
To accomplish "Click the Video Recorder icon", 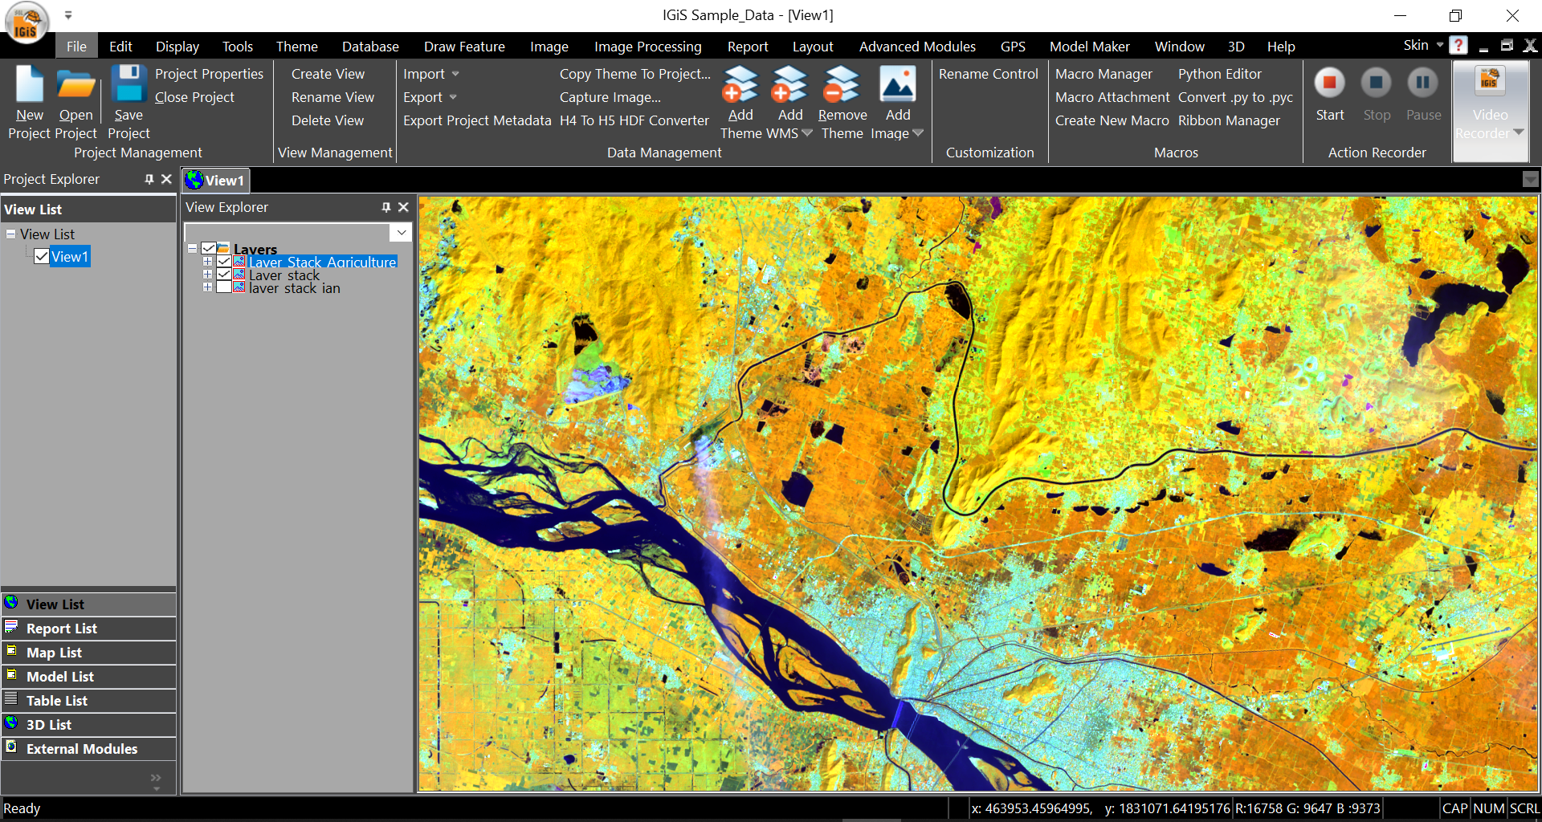I will click(1491, 81).
